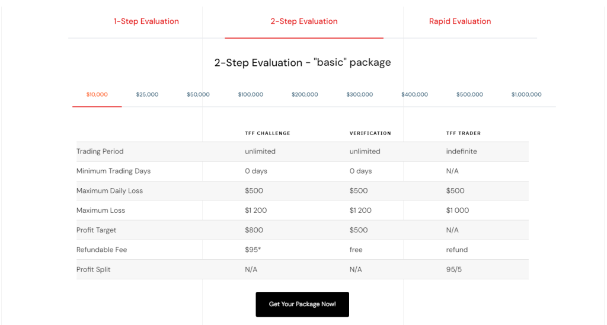
Task: Select the $10,000 account size tab
Action: [x=97, y=94]
